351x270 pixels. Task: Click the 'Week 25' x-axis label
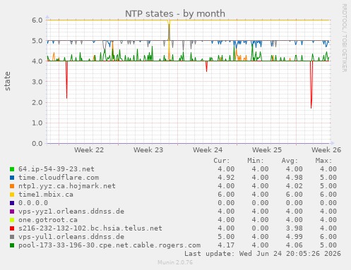click(x=267, y=149)
